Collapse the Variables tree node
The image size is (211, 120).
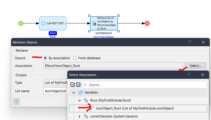pos(74,93)
